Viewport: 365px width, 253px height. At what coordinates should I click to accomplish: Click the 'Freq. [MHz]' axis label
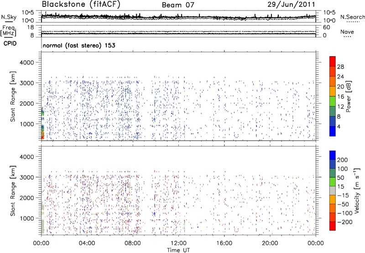(8, 31)
